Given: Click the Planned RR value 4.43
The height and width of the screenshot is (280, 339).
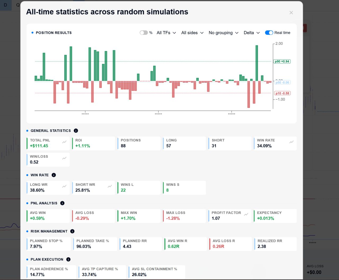Looking at the screenshot, I should tap(127, 246).
